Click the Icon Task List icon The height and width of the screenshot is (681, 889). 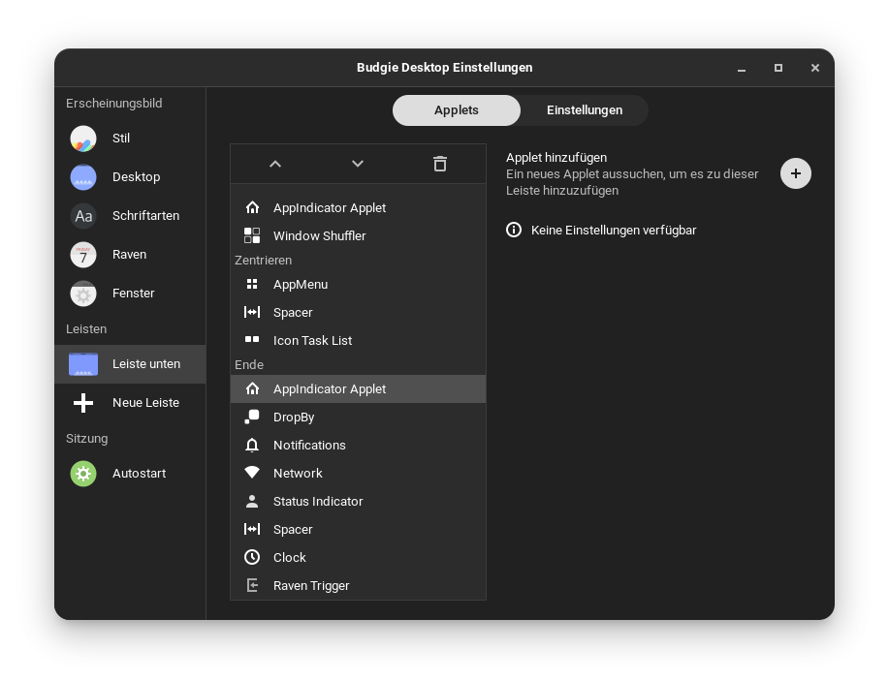[252, 340]
